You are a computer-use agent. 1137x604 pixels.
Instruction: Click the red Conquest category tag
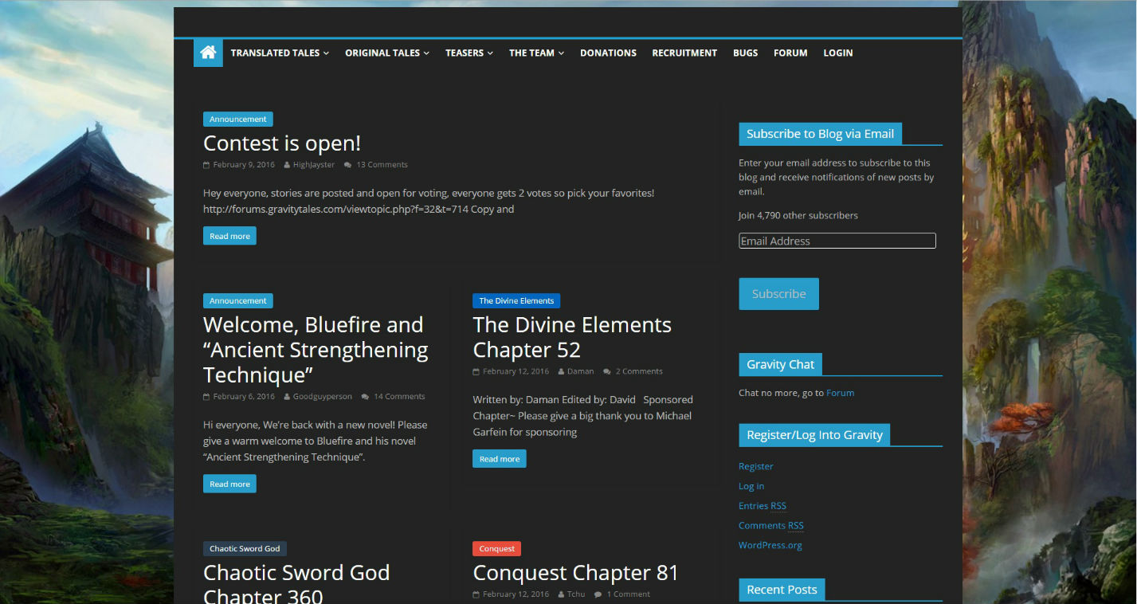pyautogui.click(x=497, y=549)
